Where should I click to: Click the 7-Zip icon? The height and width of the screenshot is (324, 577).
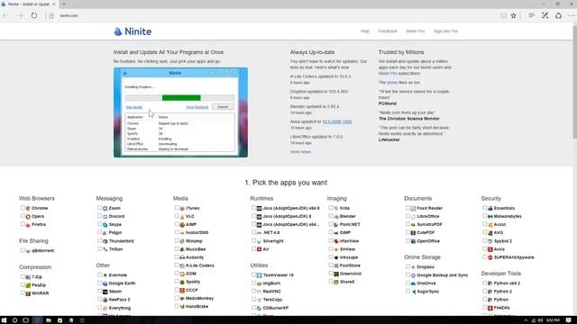tap(28, 277)
